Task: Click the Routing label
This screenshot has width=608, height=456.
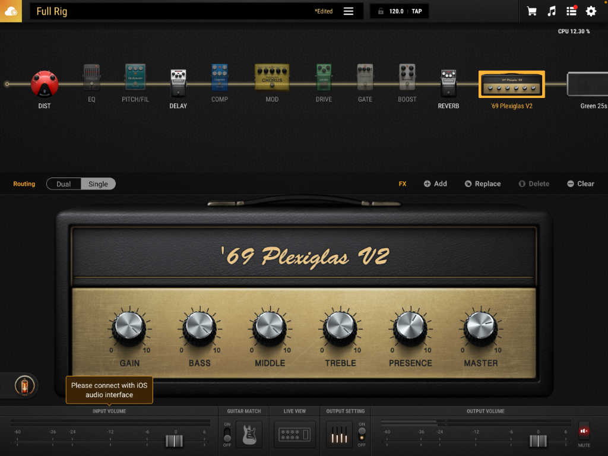Action: click(x=24, y=184)
